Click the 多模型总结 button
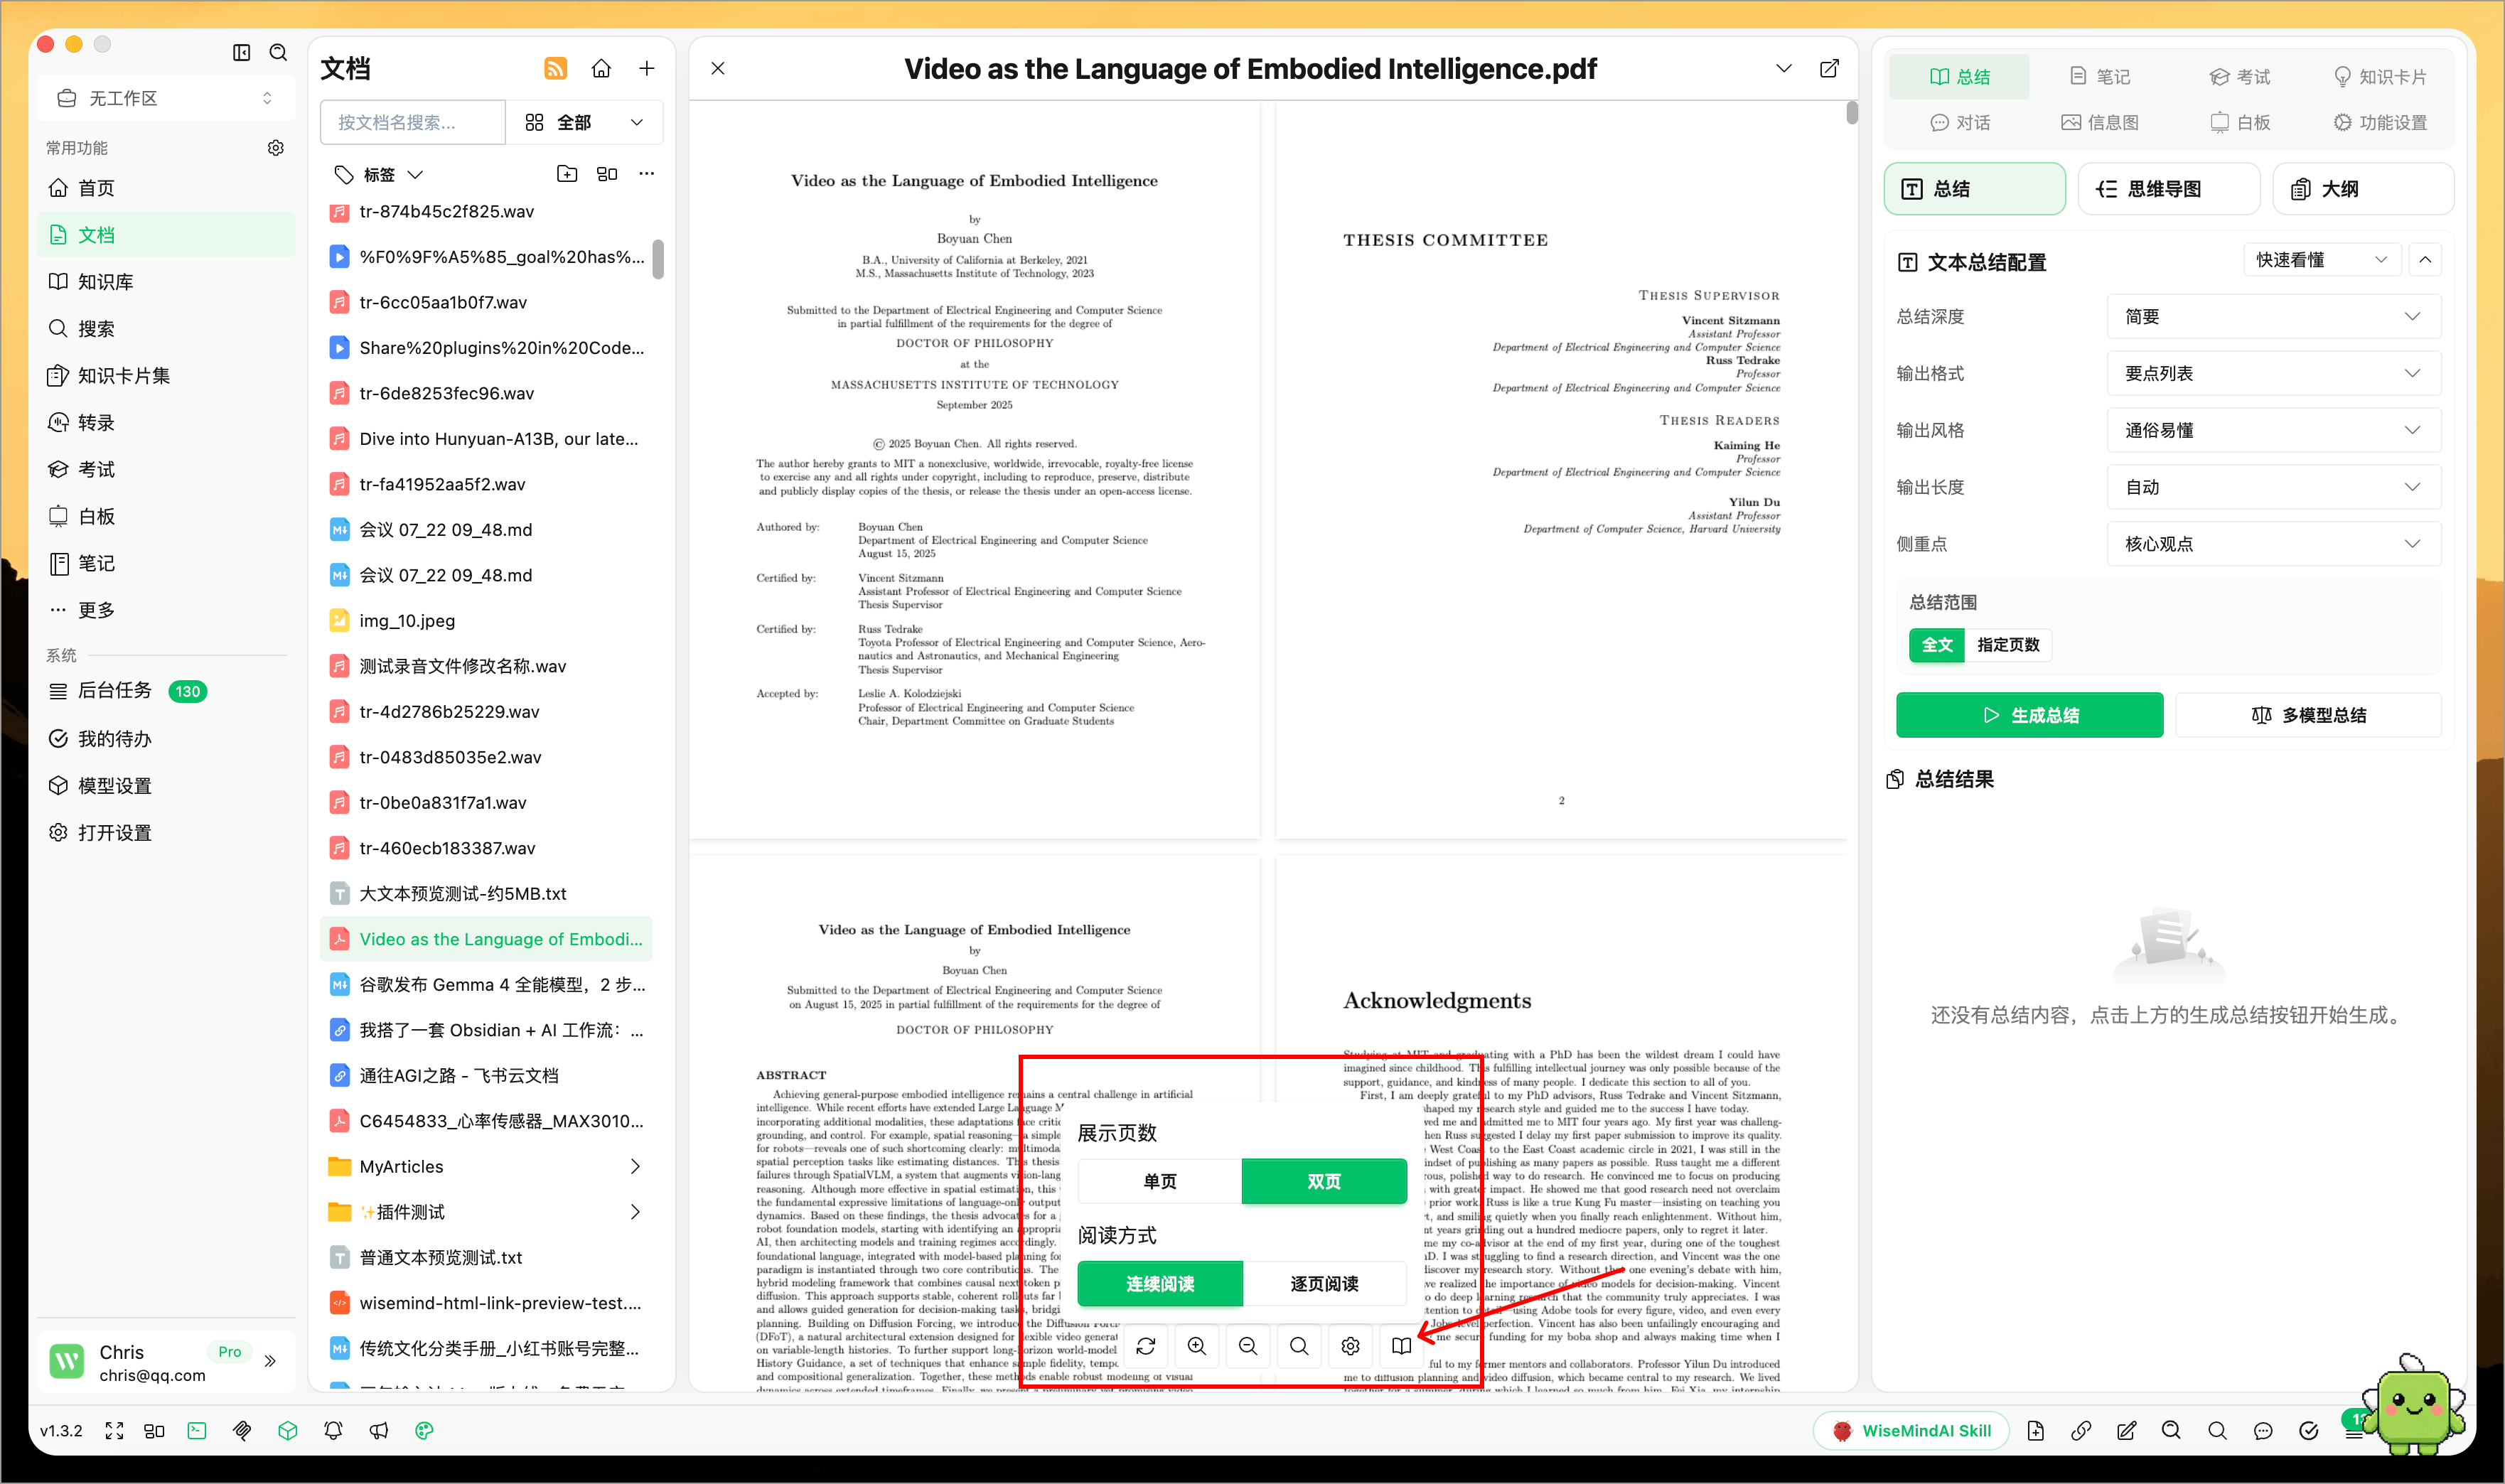2505x1484 pixels. 2308,716
